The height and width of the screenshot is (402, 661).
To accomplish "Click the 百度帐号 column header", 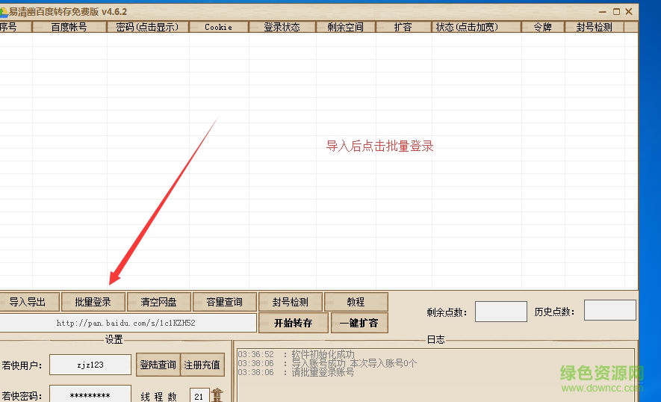I will click(x=69, y=27).
